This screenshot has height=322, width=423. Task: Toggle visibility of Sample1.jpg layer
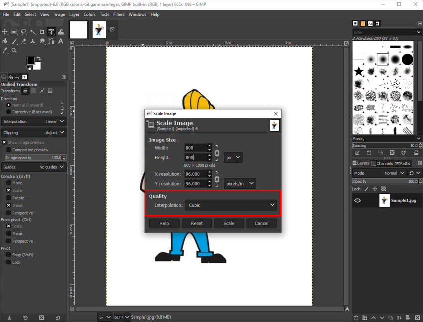pyautogui.click(x=357, y=201)
